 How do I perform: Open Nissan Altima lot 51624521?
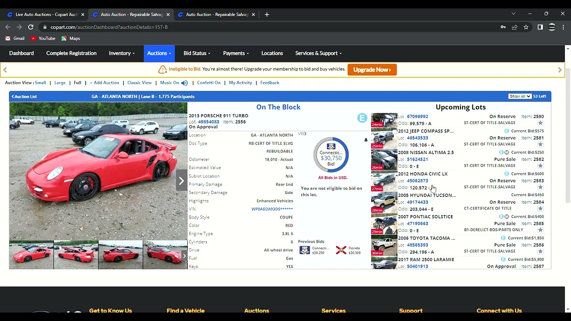(x=418, y=159)
